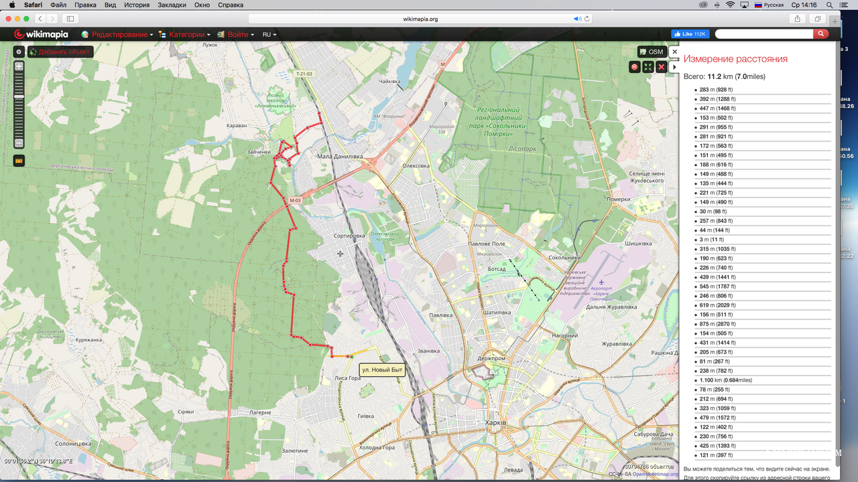The width and height of the screenshot is (858, 482).
Task: Open the Apple menu
Action: tap(11, 5)
